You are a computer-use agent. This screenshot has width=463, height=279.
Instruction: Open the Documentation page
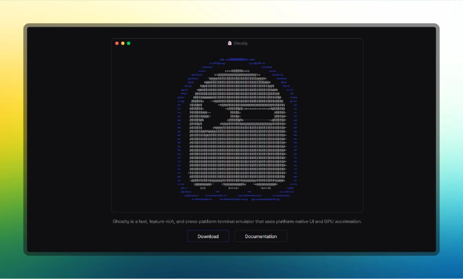point(260,236)
